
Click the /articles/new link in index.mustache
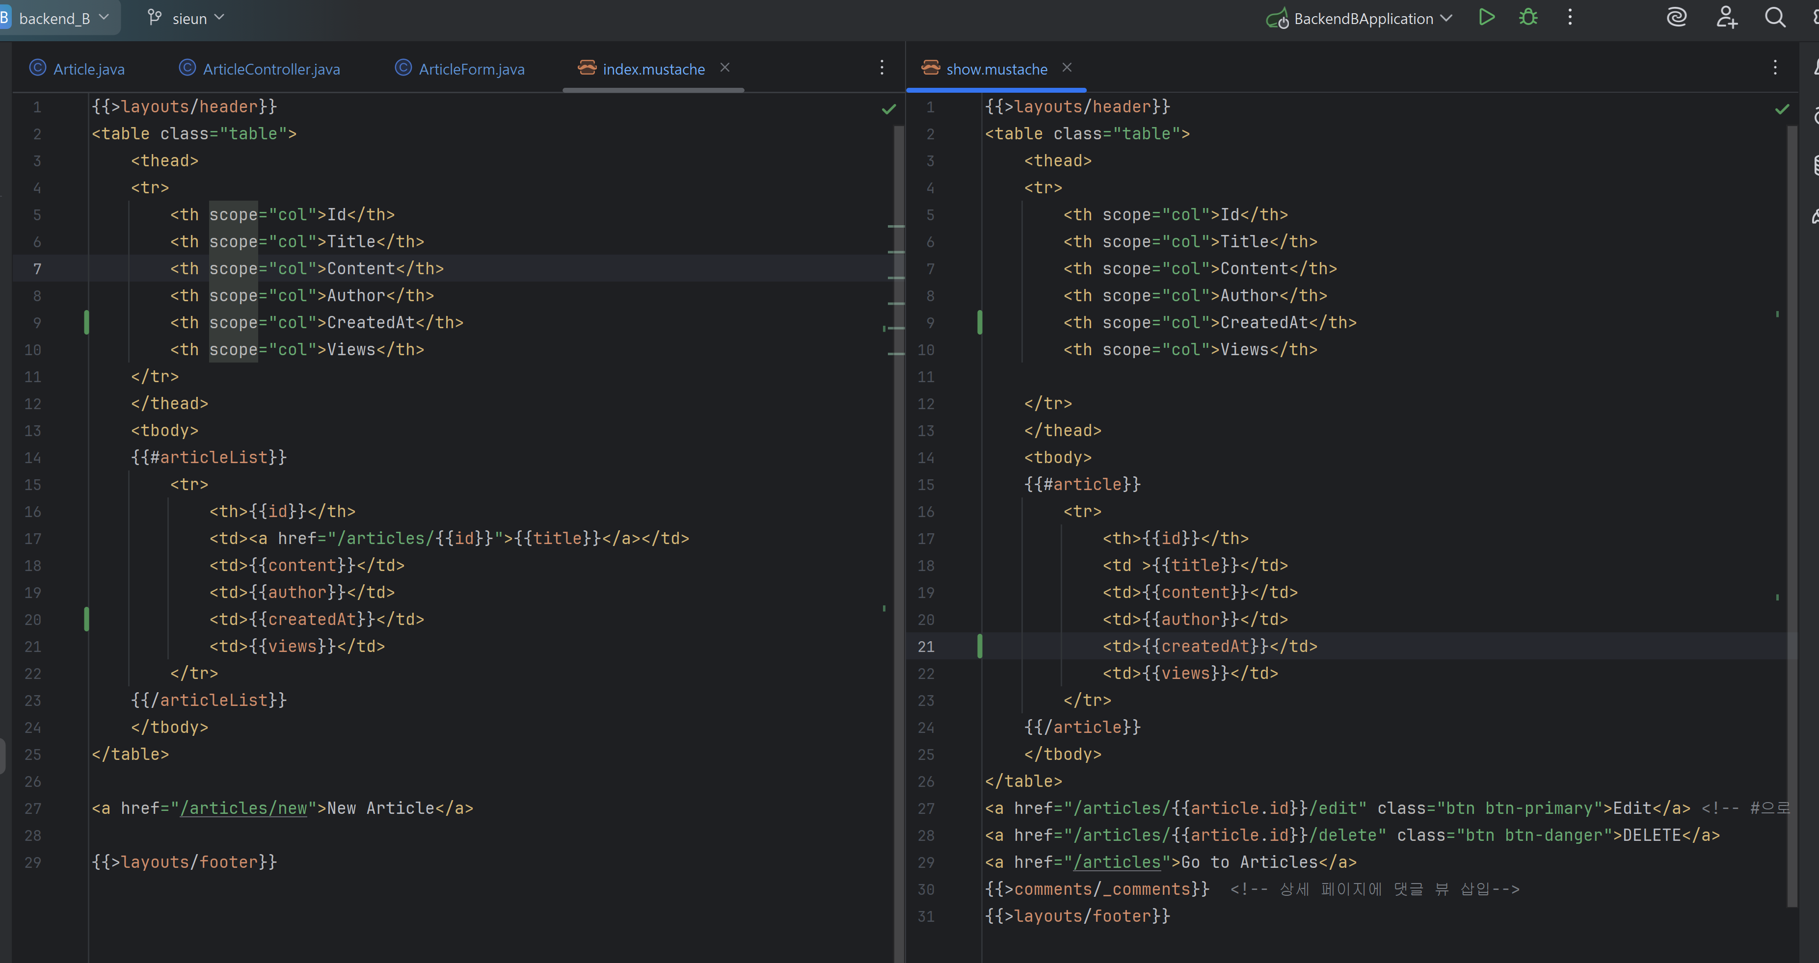point(243,808)
